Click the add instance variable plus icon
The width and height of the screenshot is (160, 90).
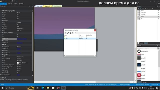[x=66, y=33]
